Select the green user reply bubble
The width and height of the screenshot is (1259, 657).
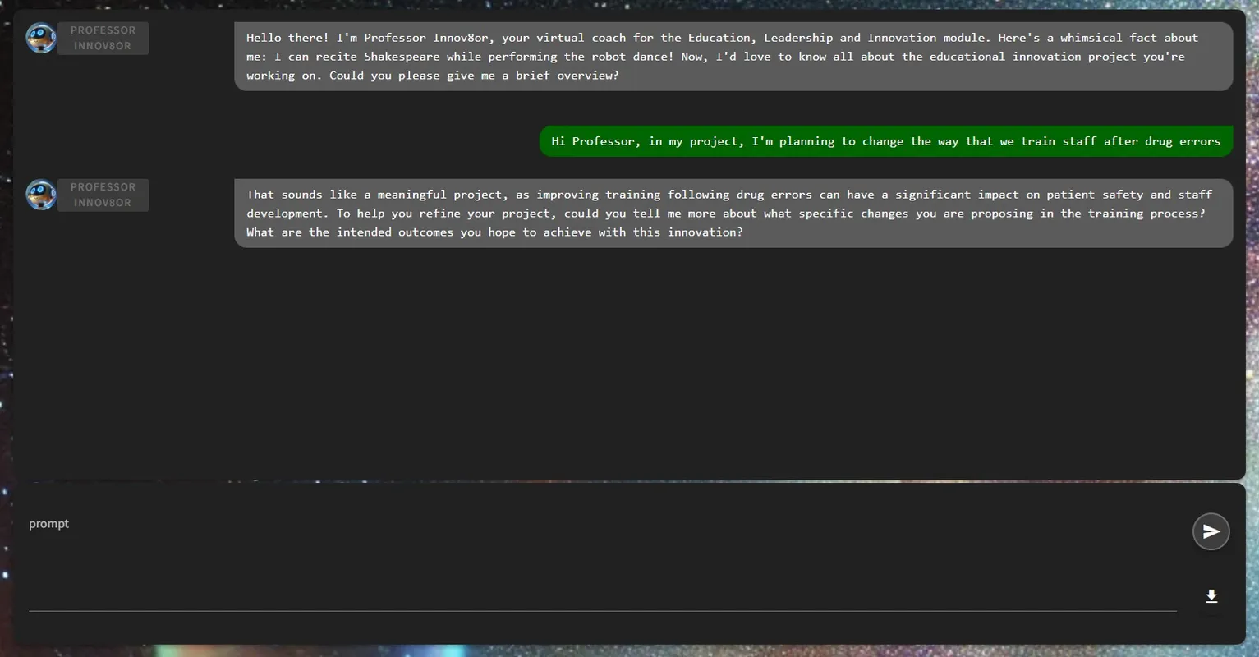pyautogui.click(x=885, y=140)
